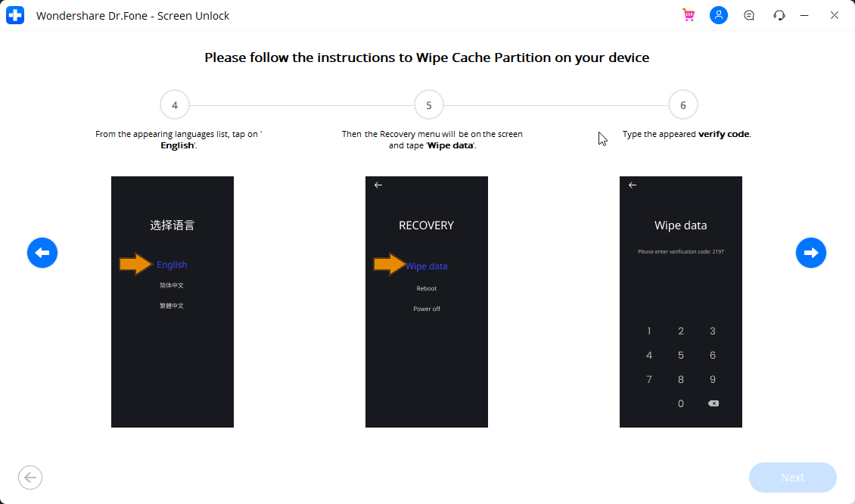Screen dimensions: 855x504
Task: Open the feedback message icon
Action: [749, 15]
